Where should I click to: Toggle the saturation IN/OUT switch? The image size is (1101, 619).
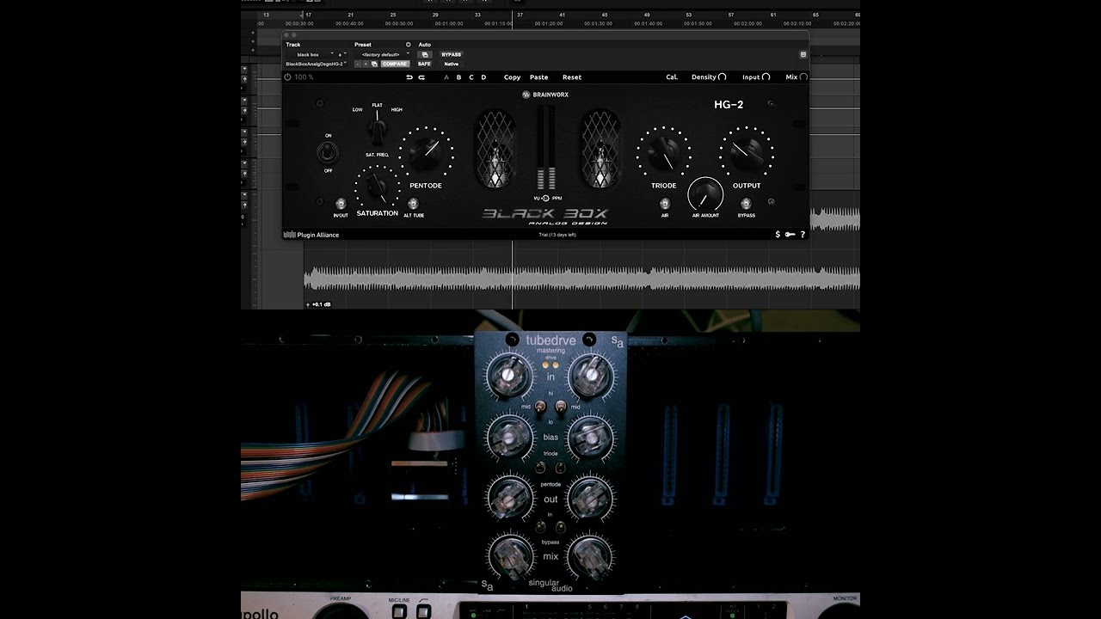tap(341, 204)
